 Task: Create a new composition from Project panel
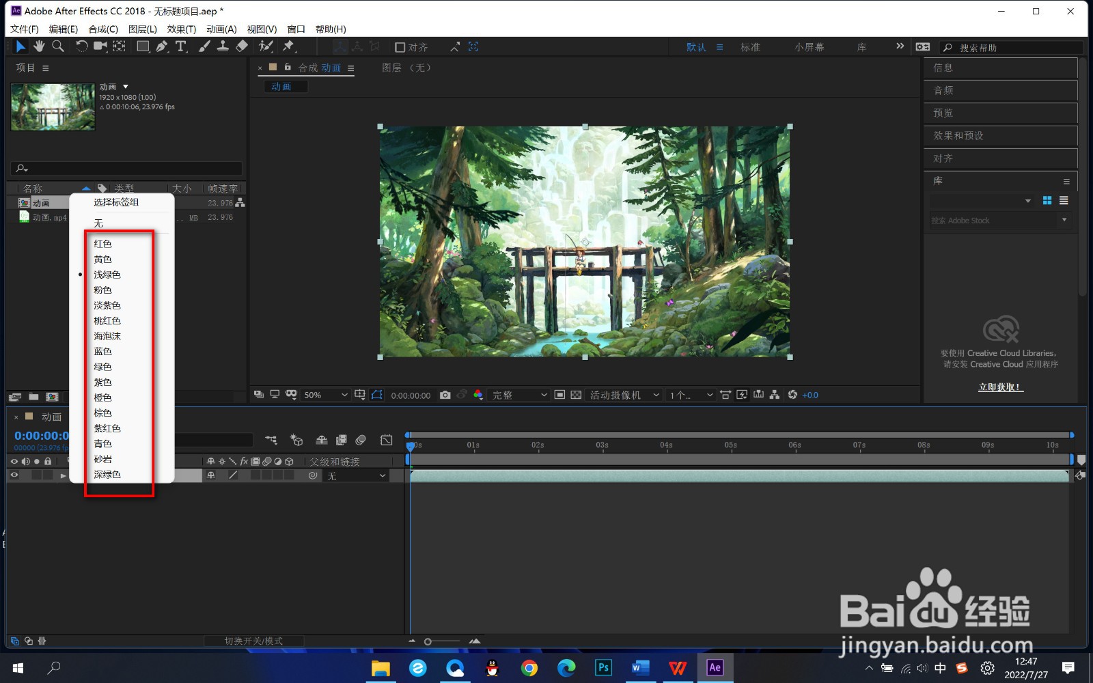(x=52, y=397)
